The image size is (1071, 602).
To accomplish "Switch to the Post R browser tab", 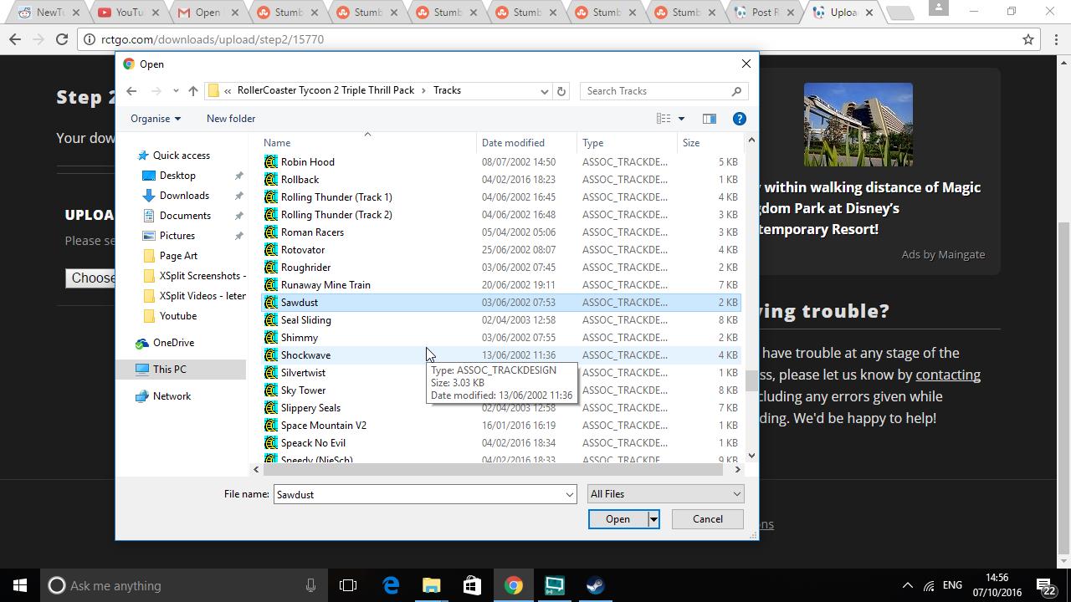I will (x=765, y=13).
